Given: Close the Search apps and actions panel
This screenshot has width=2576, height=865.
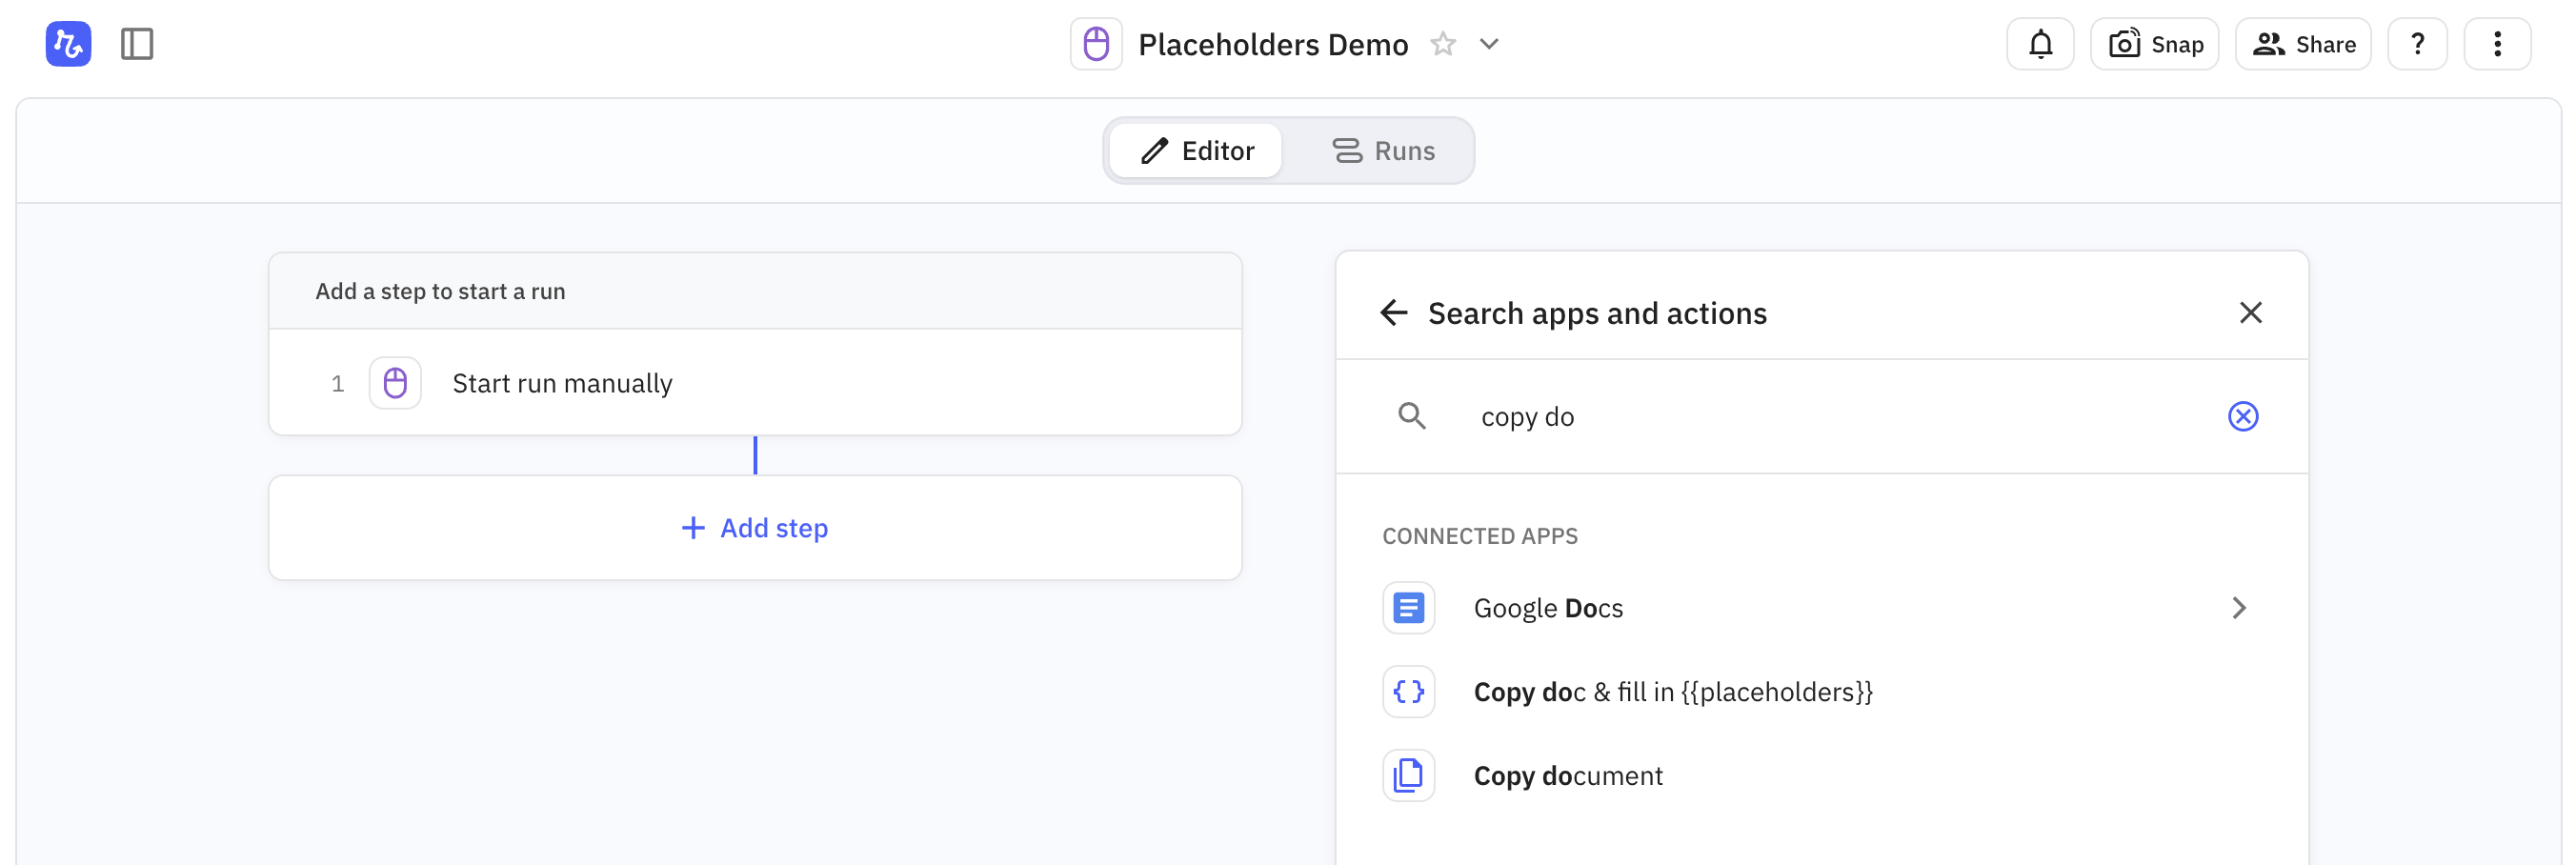Looking at the screenshot, I should click(2250, 313).
